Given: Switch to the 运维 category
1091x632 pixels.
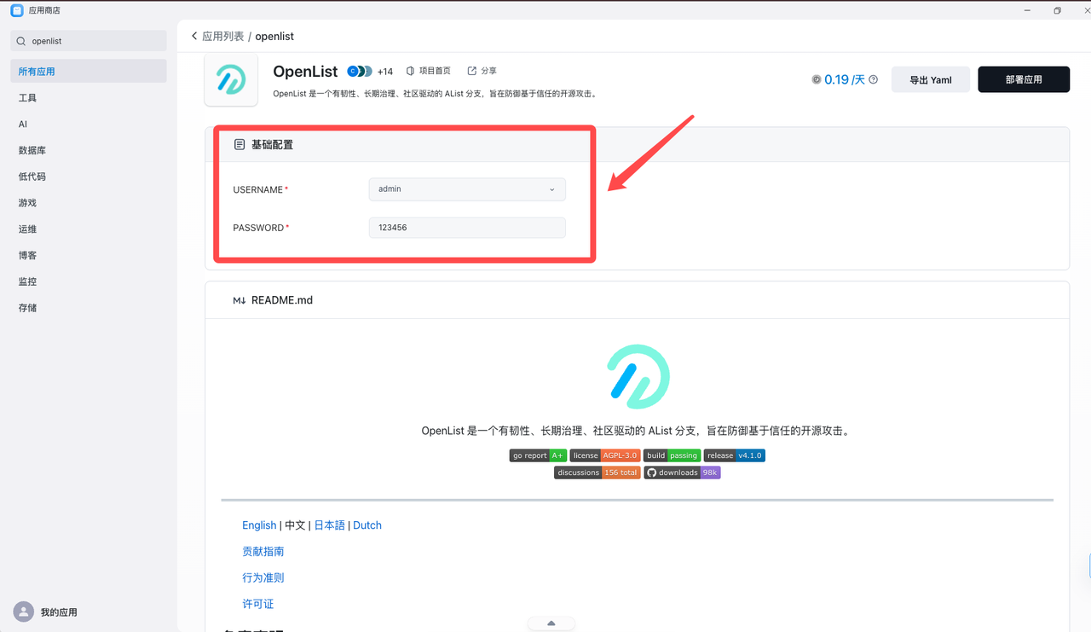Looking at the screenshot, I should point(26,229).
